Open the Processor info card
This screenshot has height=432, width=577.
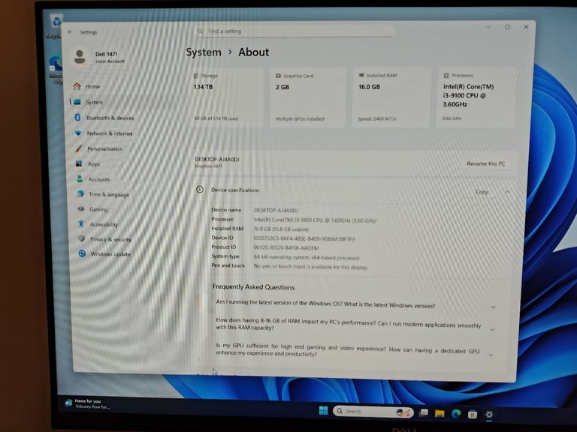click(x=476, y=97)
